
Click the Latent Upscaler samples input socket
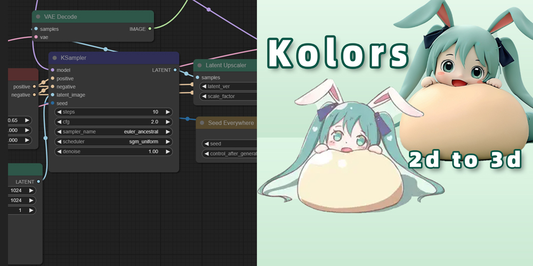coord(198,77)
